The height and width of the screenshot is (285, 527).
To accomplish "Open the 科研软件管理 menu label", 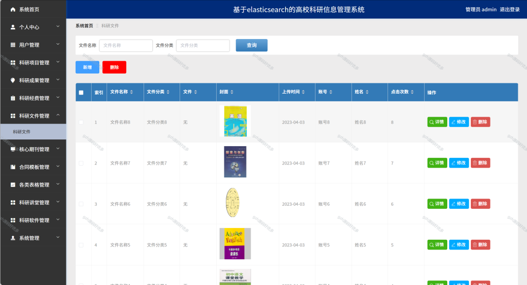I will pos(34,220).
